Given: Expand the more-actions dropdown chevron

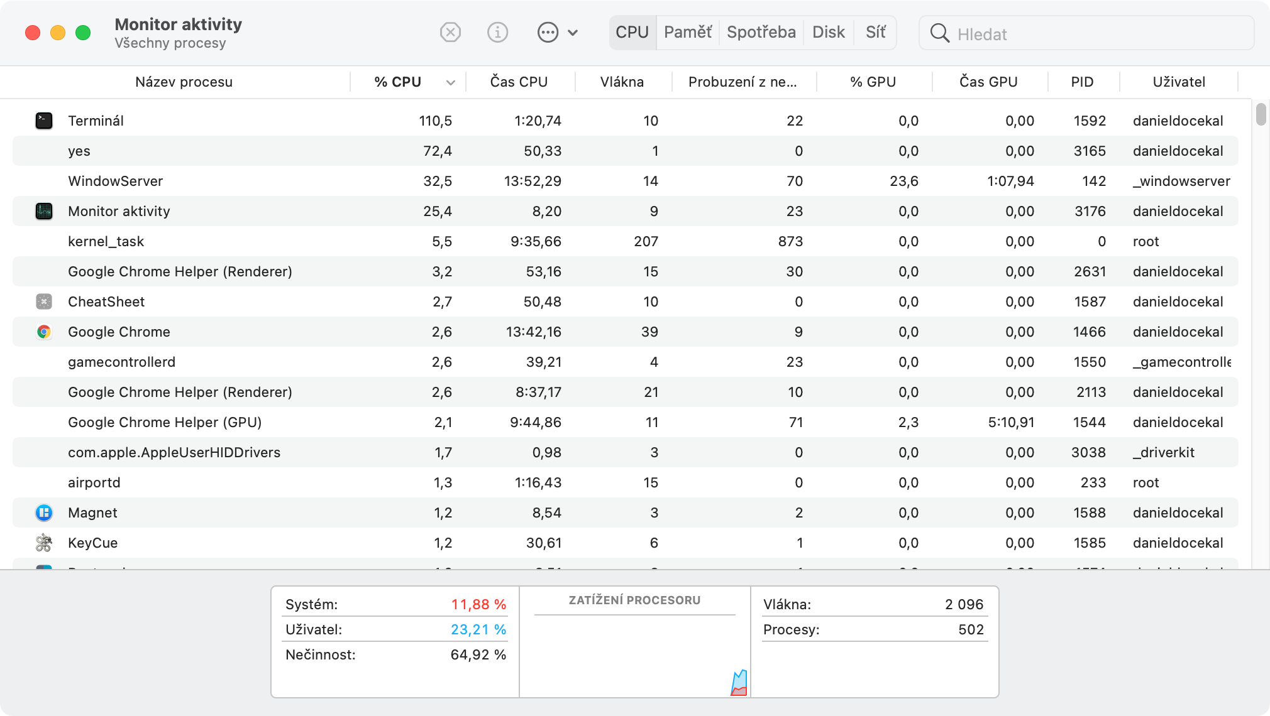Looking at the screenshot, I should click(573, 33).
